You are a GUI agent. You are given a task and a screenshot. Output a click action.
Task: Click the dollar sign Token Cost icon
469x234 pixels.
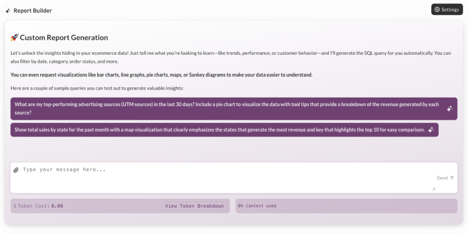pyautogui.click(x=15, y=206)
